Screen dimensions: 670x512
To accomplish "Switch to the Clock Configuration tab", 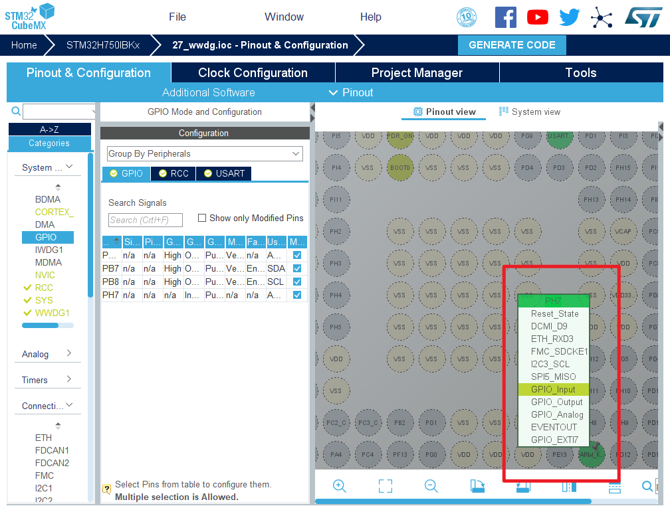I will coord(253,73).
